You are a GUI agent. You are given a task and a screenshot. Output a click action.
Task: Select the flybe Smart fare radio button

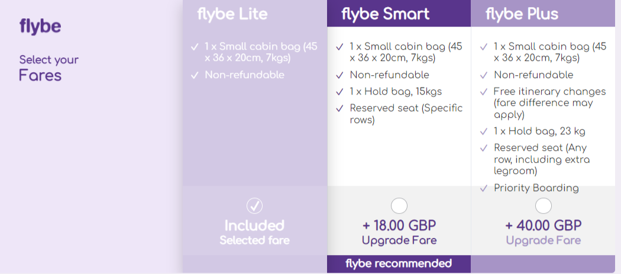399,205
